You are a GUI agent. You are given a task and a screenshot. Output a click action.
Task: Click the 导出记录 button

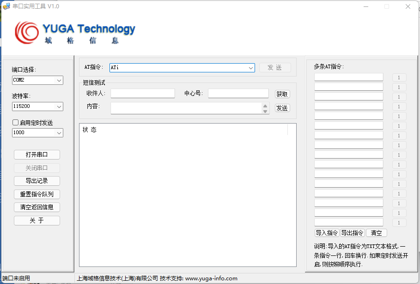(x=37, y=181)
